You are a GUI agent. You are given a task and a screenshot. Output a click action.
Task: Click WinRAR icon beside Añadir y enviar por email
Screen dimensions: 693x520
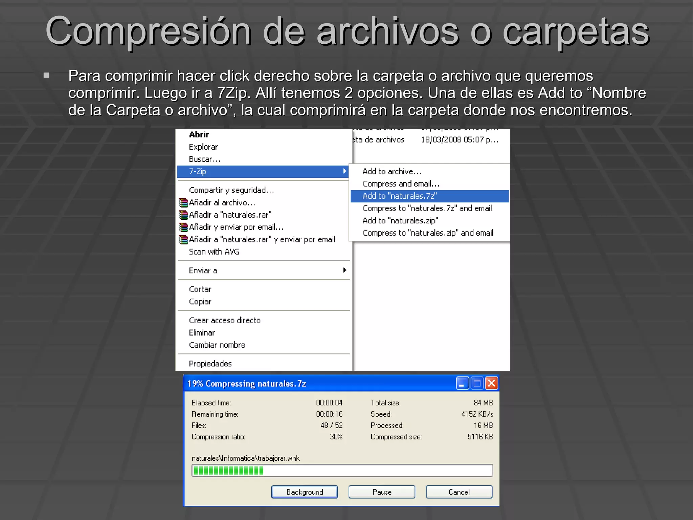tap(183, 227)
